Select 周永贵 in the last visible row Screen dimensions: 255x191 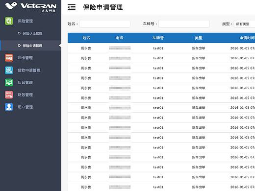[86, 187]
